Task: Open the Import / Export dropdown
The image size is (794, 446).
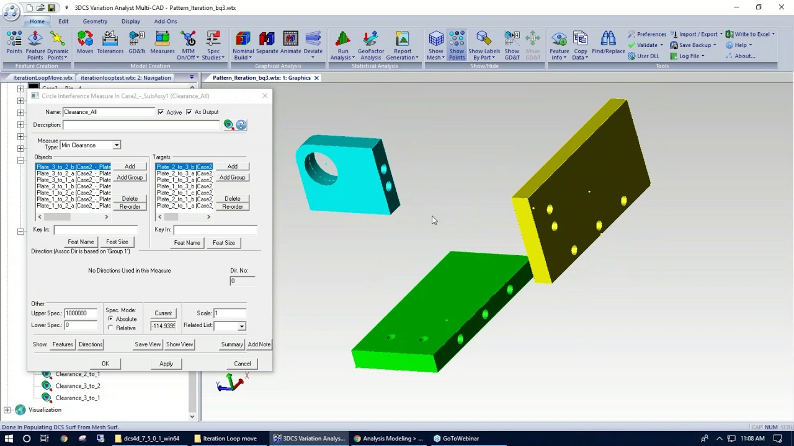Action: click(x=696, y=34)
